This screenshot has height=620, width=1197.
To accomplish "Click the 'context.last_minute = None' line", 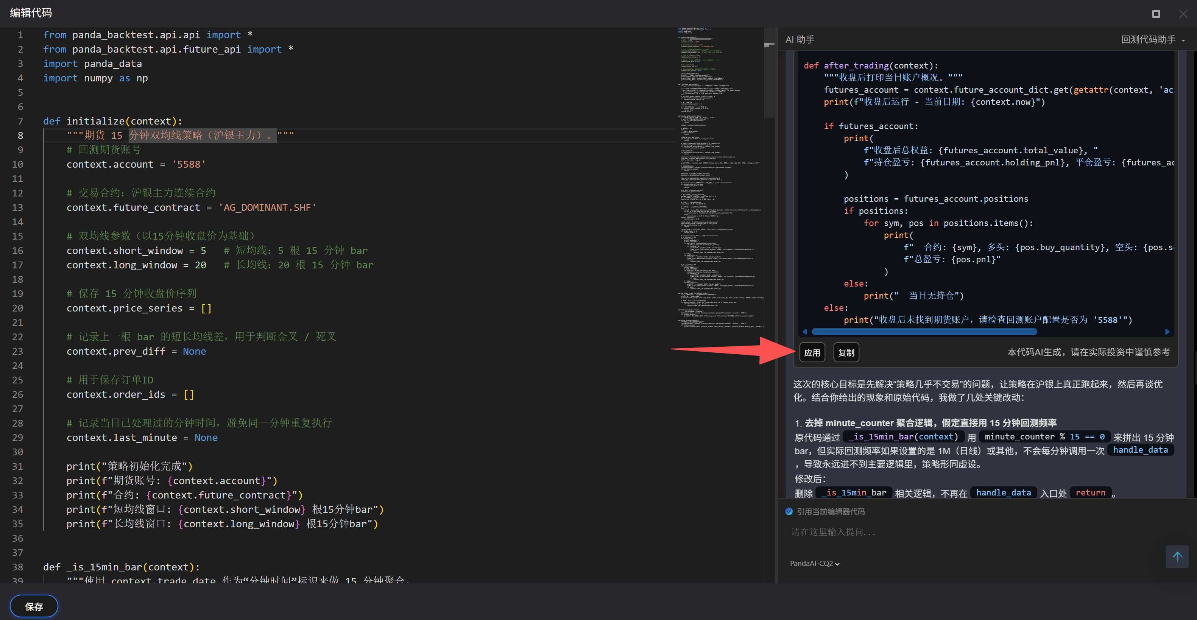I will tap(142, 438).
